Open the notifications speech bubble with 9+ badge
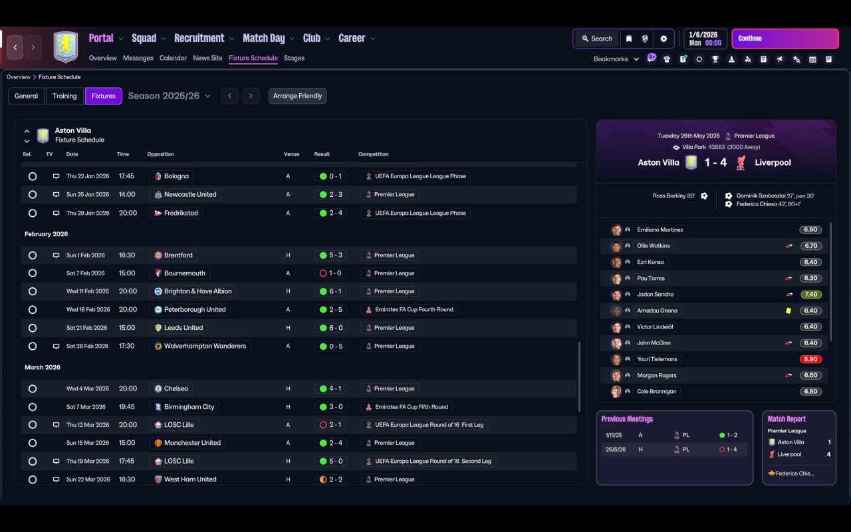Viewport: 851px width, 532px height. (x=651, y=59)
